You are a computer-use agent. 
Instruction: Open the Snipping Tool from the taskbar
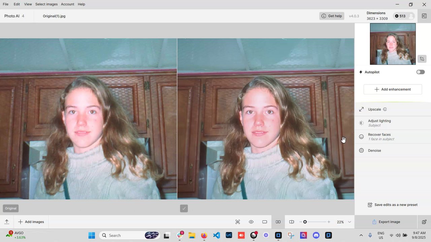coord(291,235)
